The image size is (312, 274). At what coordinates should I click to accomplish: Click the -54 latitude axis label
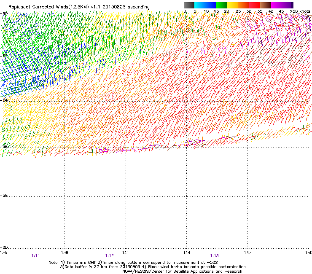pos(4,100)
